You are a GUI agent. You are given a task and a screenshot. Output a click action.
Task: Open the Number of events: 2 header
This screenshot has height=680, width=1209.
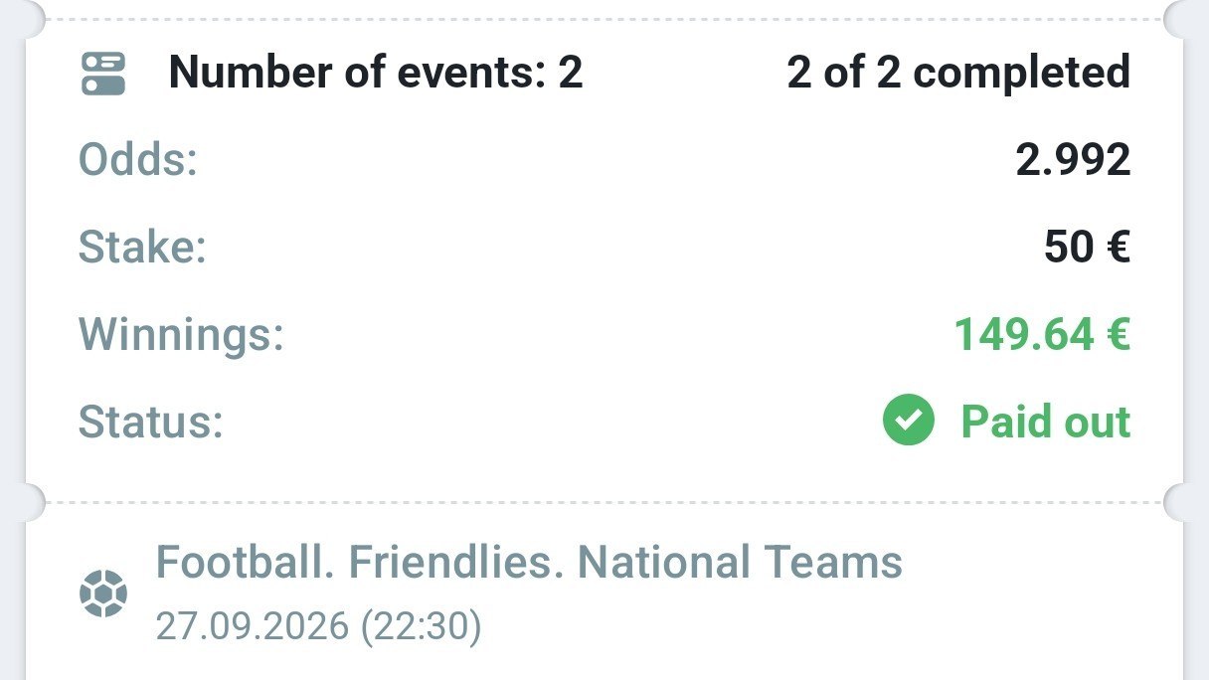coord(376,73)
